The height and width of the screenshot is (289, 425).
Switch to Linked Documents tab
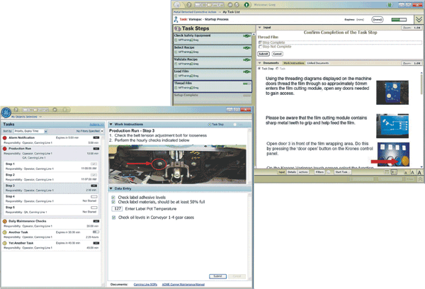[x=318, y=63]
